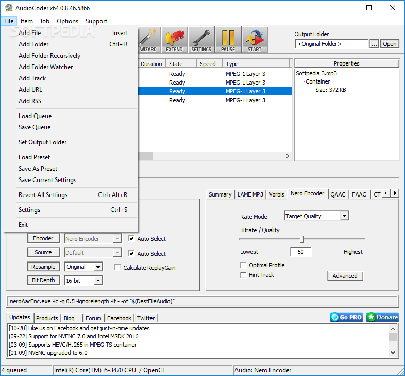Switch to the QAAC tab
405x376 pixels.
pyautogui.click(x=338, y=194)
